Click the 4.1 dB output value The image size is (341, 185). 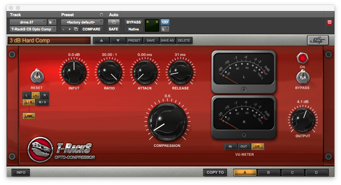click(x=303, y=101)
